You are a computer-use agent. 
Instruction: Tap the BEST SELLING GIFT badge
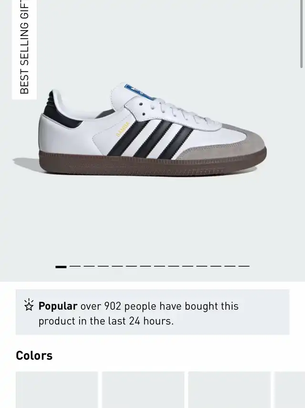tap(24, 50)
